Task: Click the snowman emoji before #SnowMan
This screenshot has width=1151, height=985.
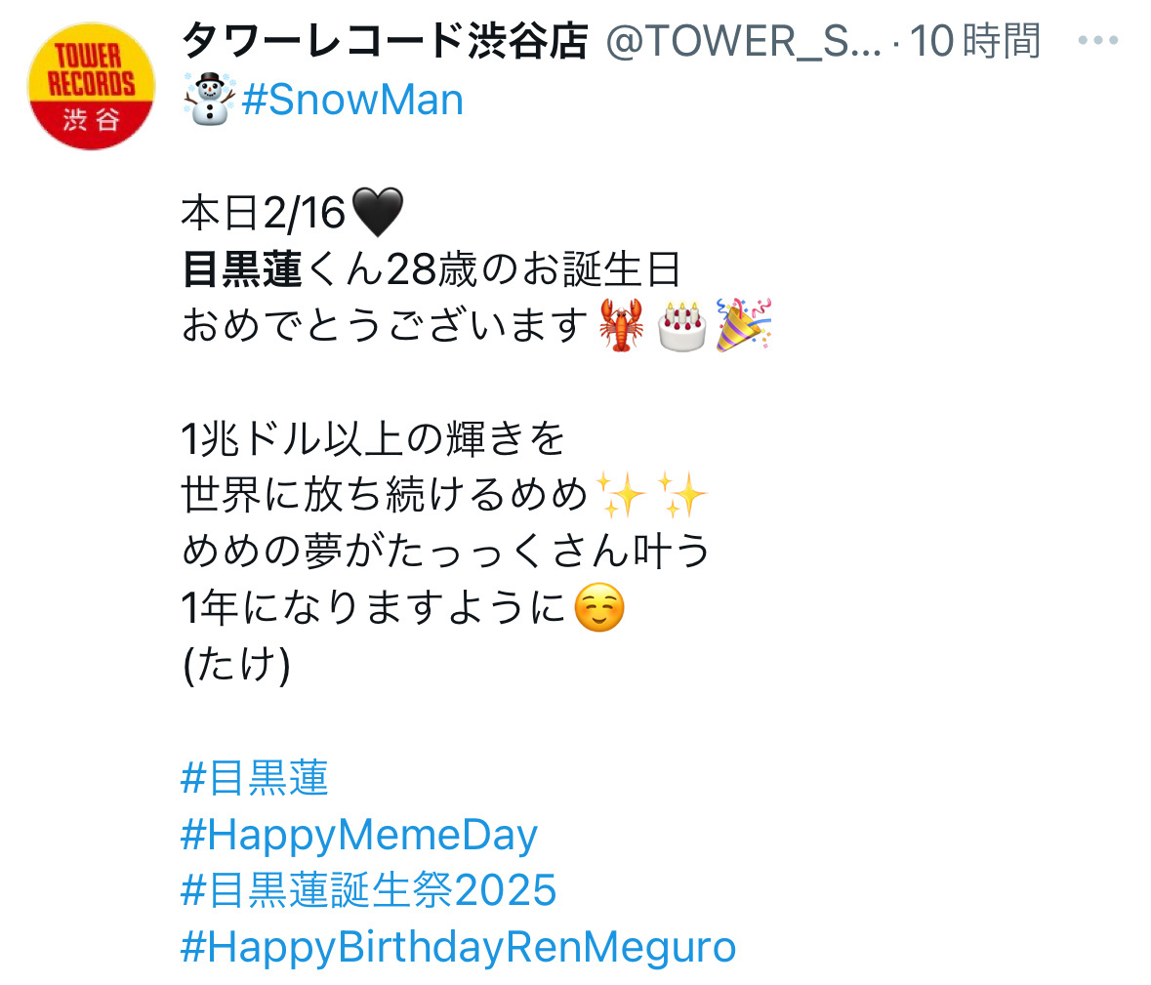Action: click(210, 100)
